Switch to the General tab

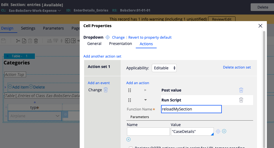(94, 44)
